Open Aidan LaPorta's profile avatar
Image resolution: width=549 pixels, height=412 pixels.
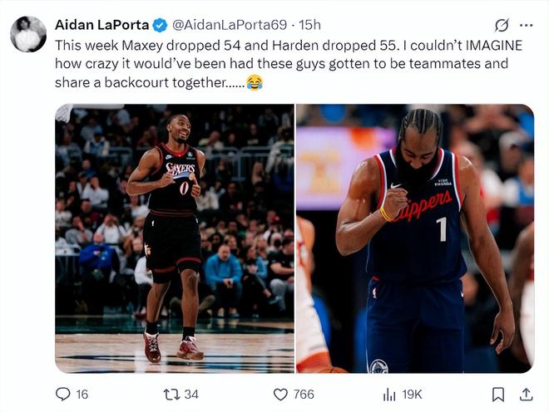point(28,34)
